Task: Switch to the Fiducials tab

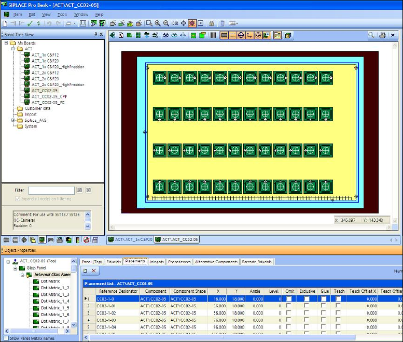Action: 114,262
